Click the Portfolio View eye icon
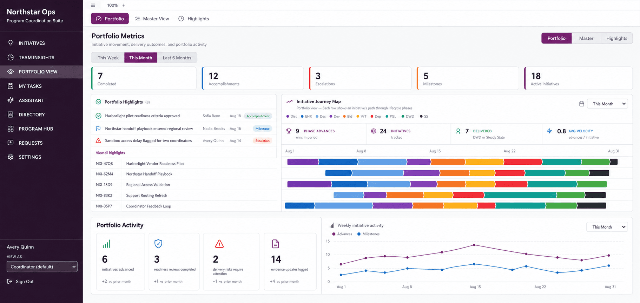 [11, 72]
